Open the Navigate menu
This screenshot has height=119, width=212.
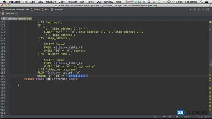(51, 2)
